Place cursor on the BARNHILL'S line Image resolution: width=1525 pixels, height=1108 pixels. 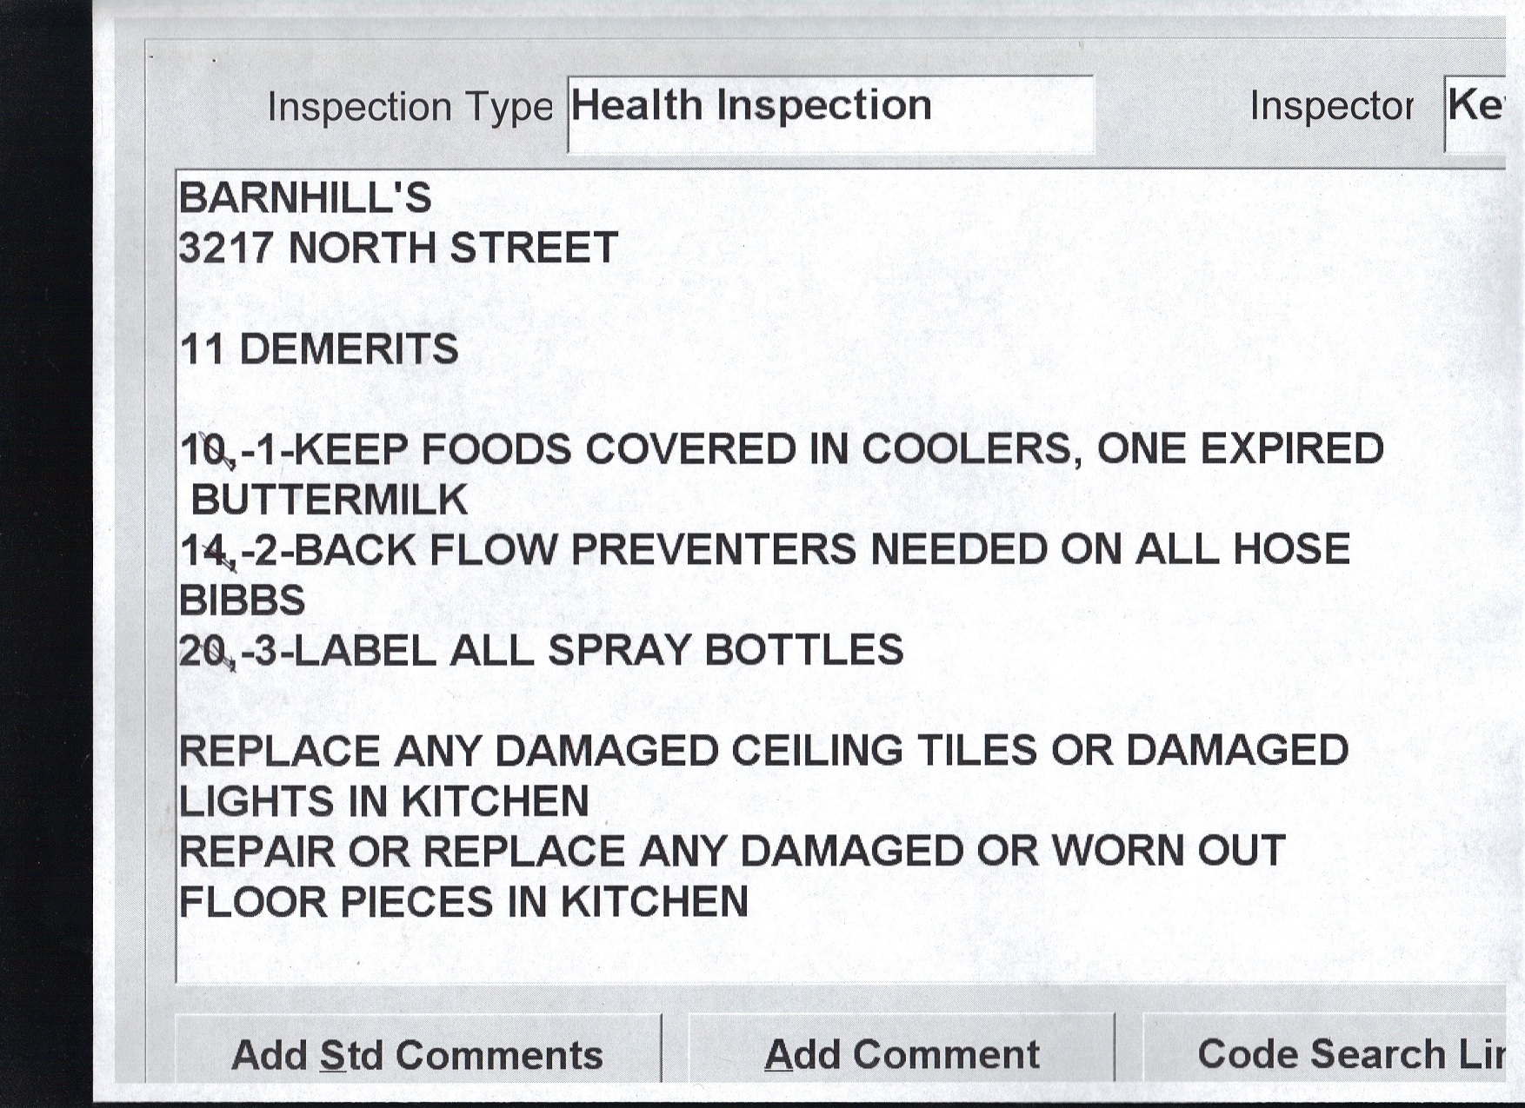tap(305, 199)
